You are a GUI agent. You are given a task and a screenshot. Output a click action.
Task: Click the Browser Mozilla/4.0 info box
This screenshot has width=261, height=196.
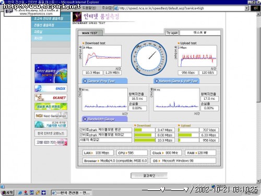115,160
